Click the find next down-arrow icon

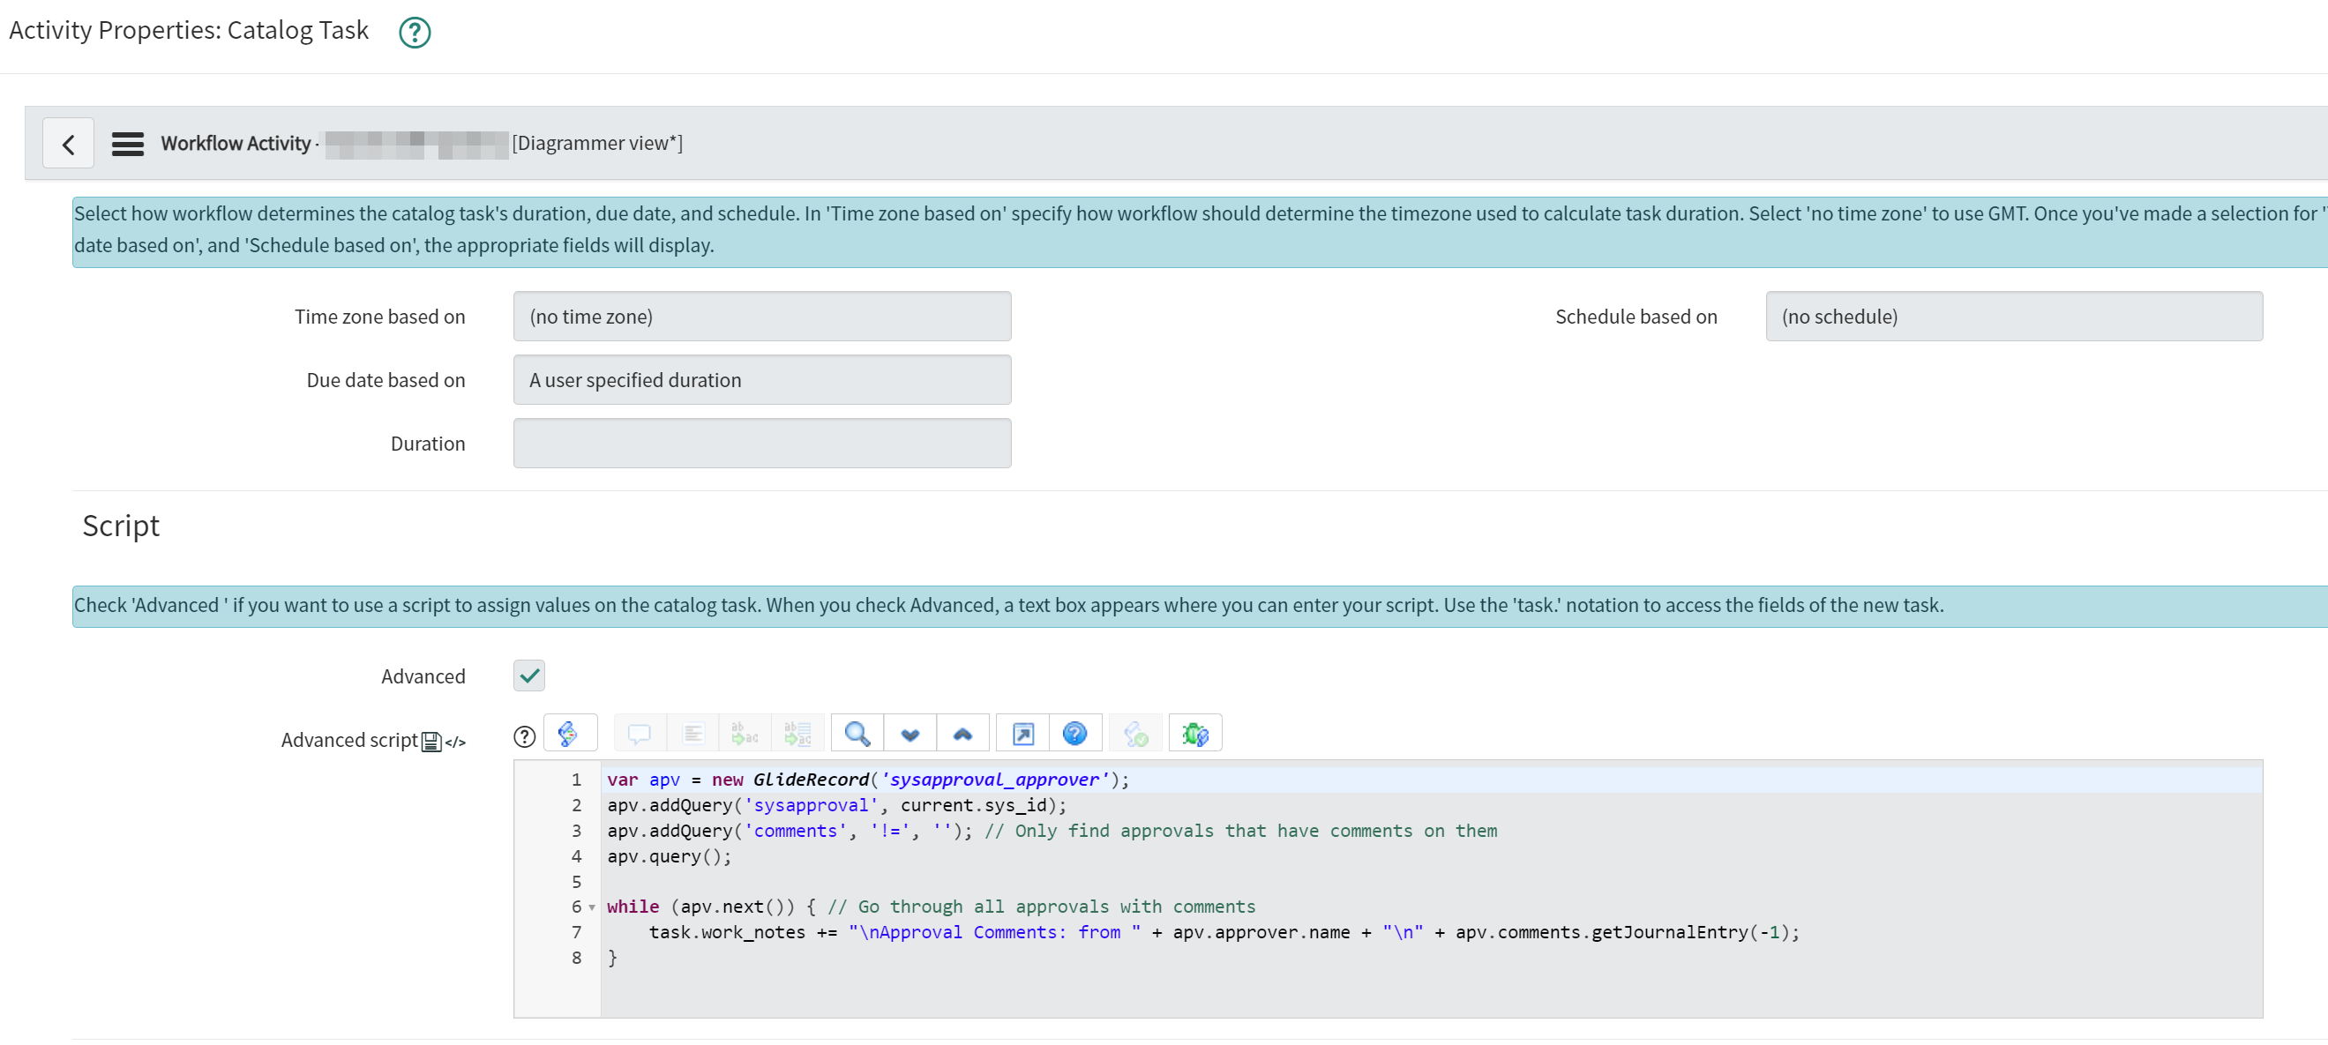coord(910,733)
